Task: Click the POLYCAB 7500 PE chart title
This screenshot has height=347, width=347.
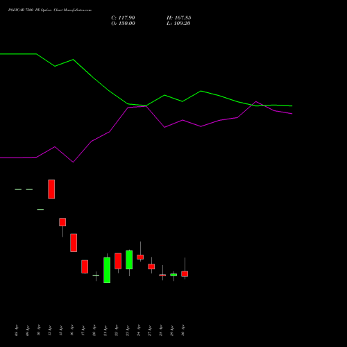Action: click(50, 10)
